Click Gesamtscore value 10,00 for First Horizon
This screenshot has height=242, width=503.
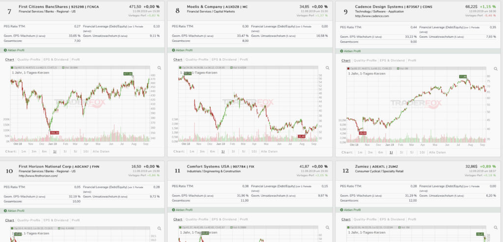(77, 202)
